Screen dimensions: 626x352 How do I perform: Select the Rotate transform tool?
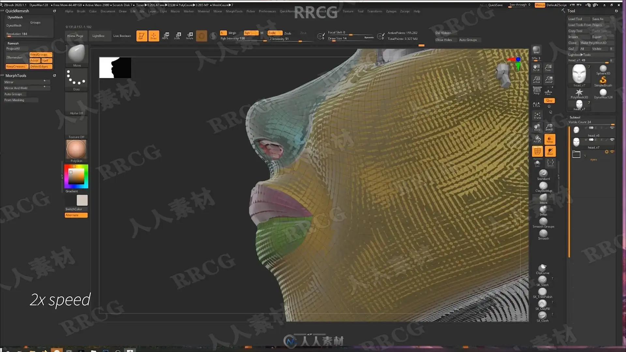pos(190,36)
